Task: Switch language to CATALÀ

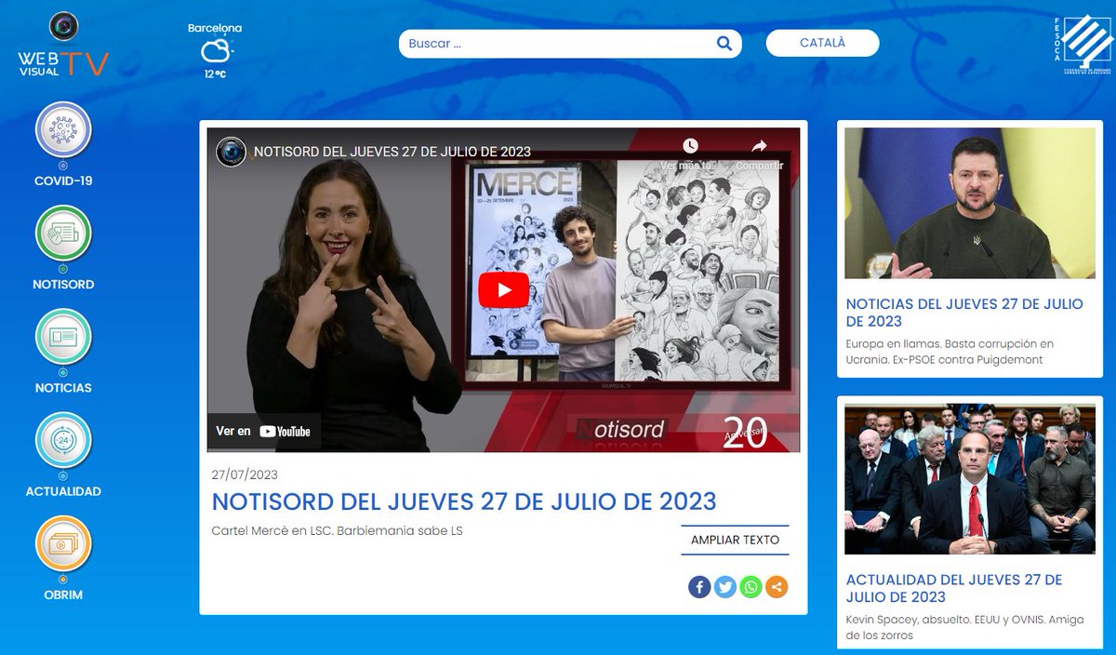Action: pos(822,42)
